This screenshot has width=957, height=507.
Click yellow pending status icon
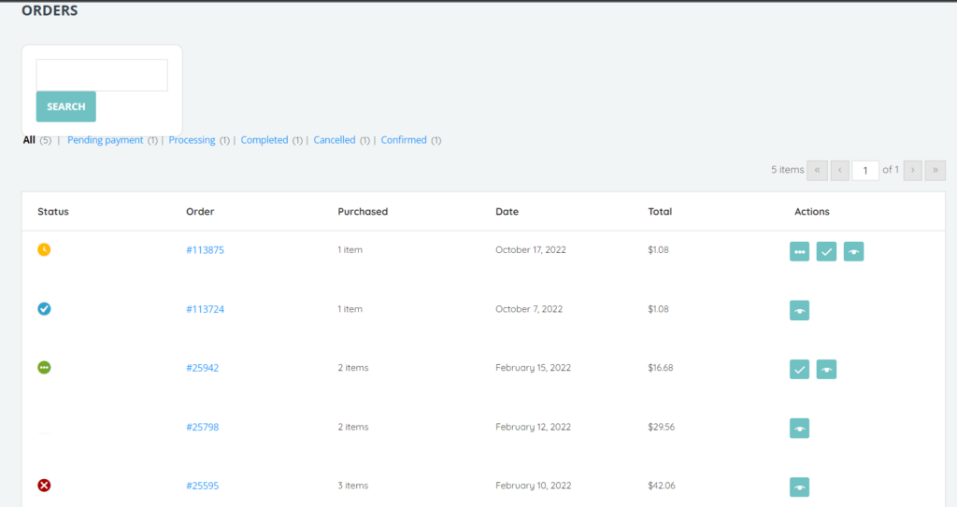pyautogui.click(x=44, y=249)
